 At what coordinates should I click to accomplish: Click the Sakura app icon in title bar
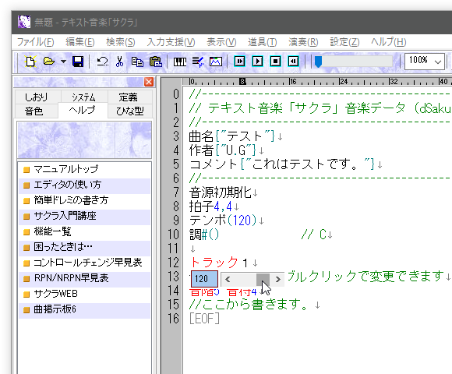(24, 22)
